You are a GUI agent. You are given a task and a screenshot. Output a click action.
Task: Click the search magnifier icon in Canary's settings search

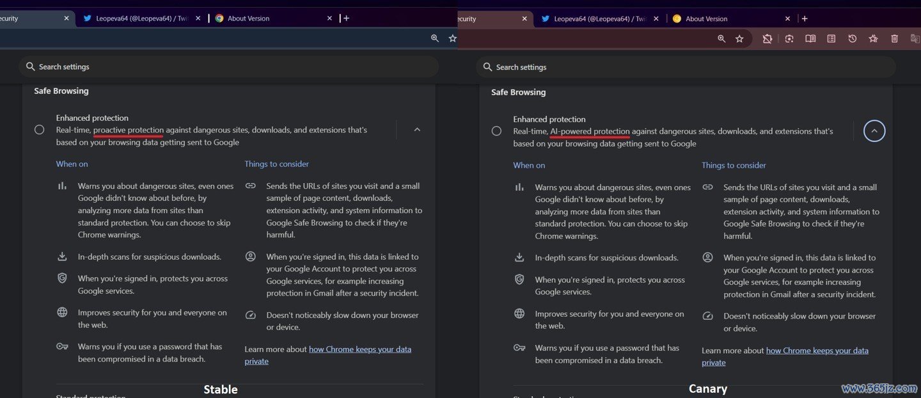(487, 67)
